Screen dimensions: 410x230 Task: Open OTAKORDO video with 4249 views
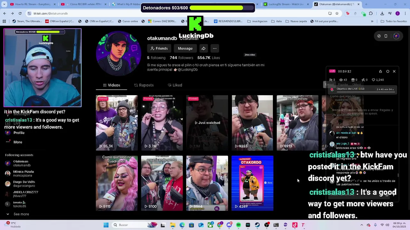(x=252, y=183)
